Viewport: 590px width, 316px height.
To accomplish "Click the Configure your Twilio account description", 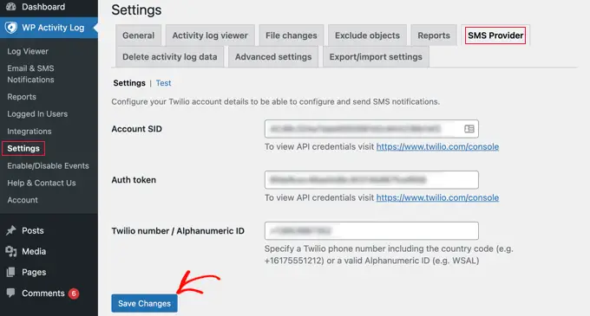I will tap(275, 101).
